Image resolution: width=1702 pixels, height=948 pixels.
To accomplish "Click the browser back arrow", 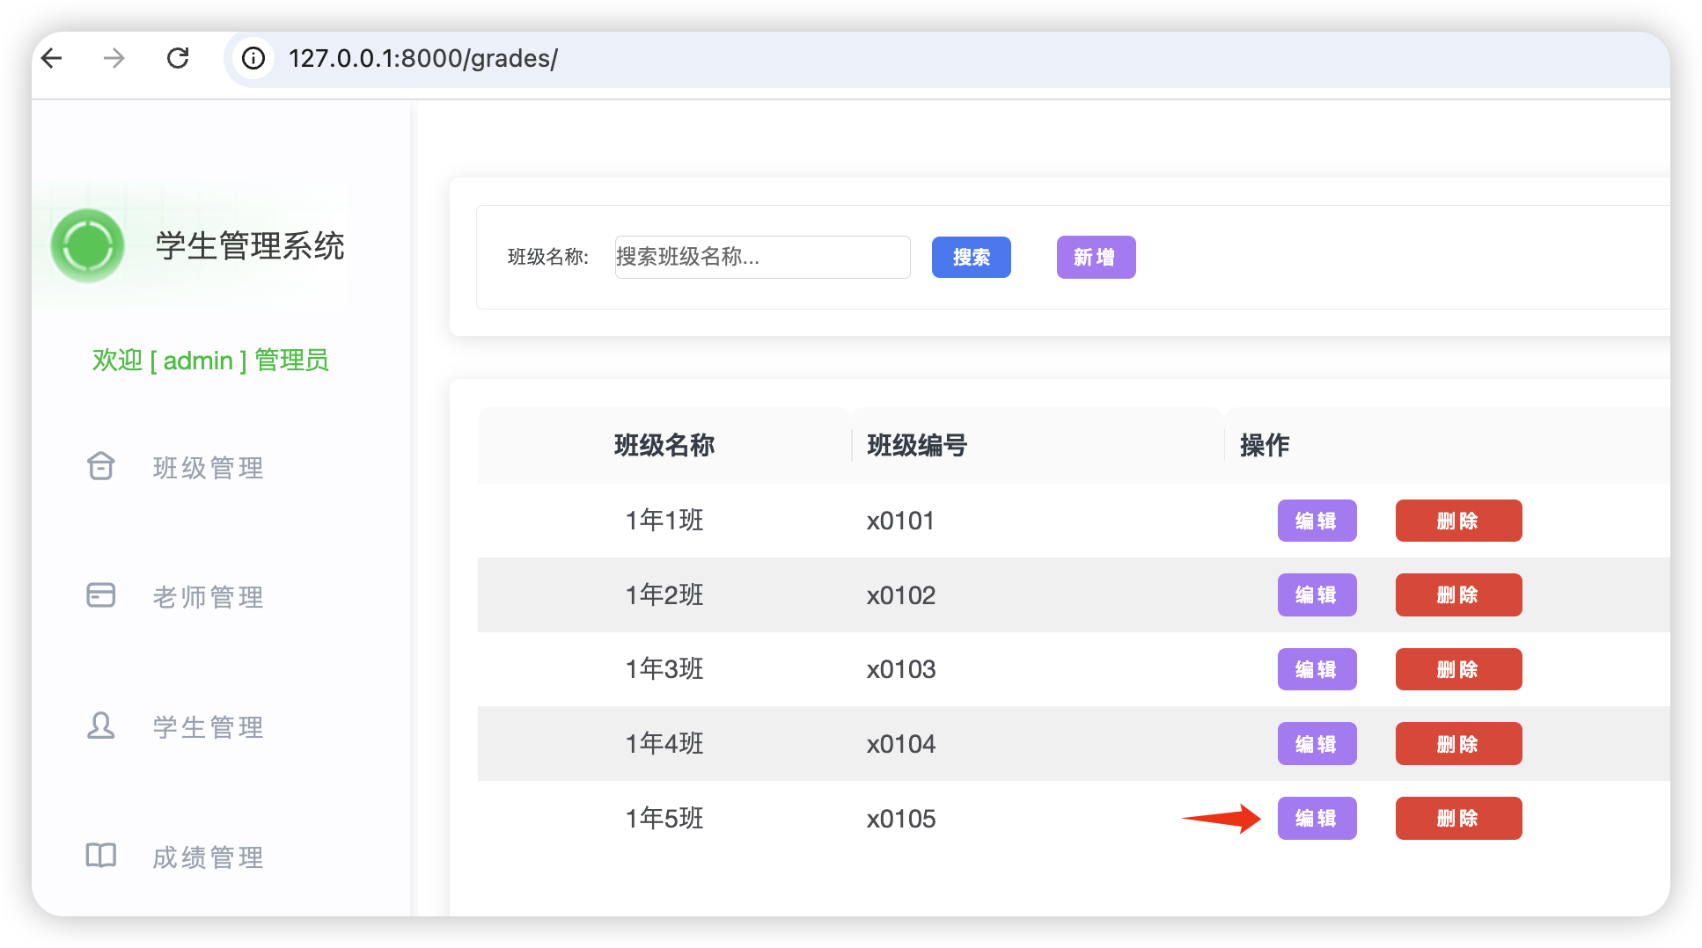I will point(53,58).
